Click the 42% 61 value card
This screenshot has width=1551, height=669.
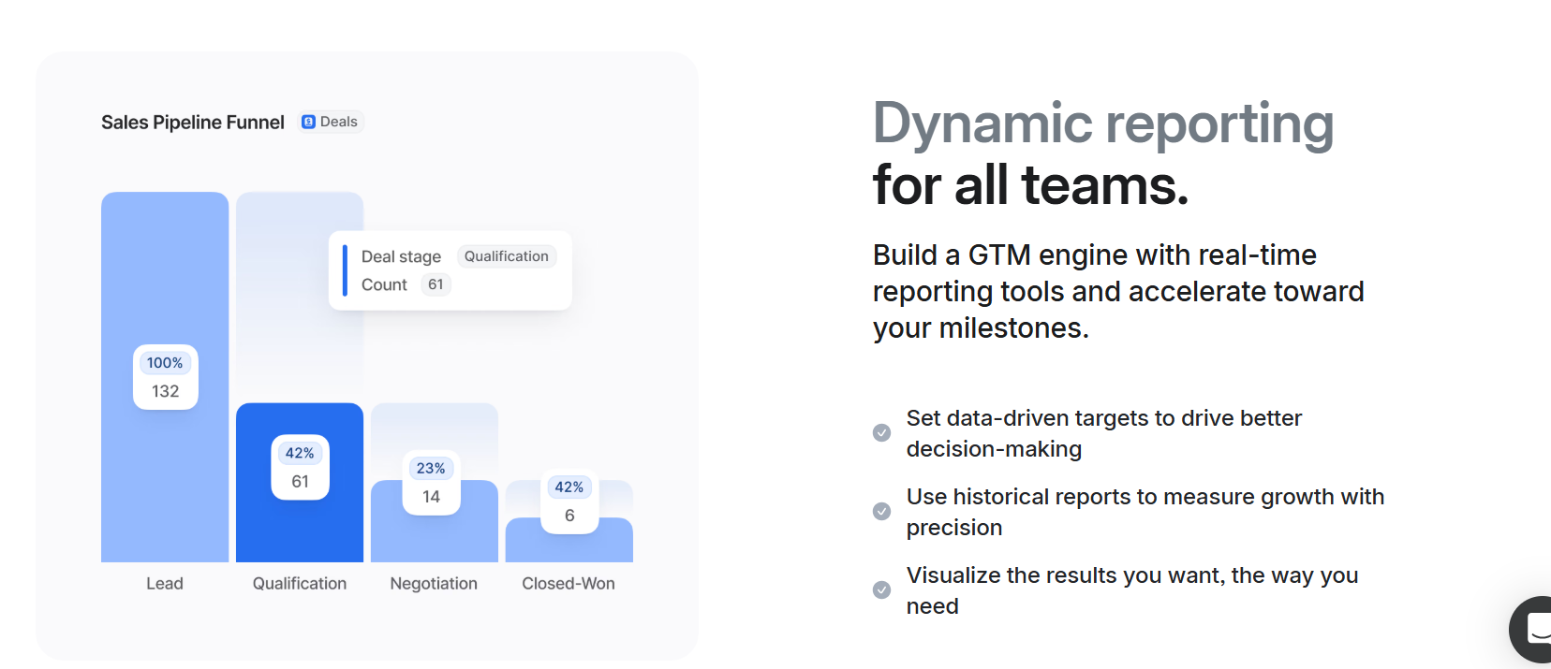click(x=300, y=467)
